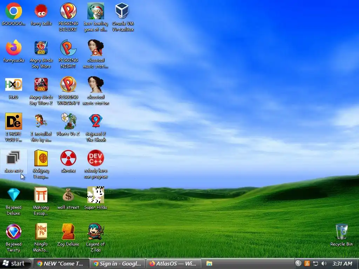This screenshot has width=359, height=269.
Task: Select the yellow De icon on the desktop
Action: (14, 121)
